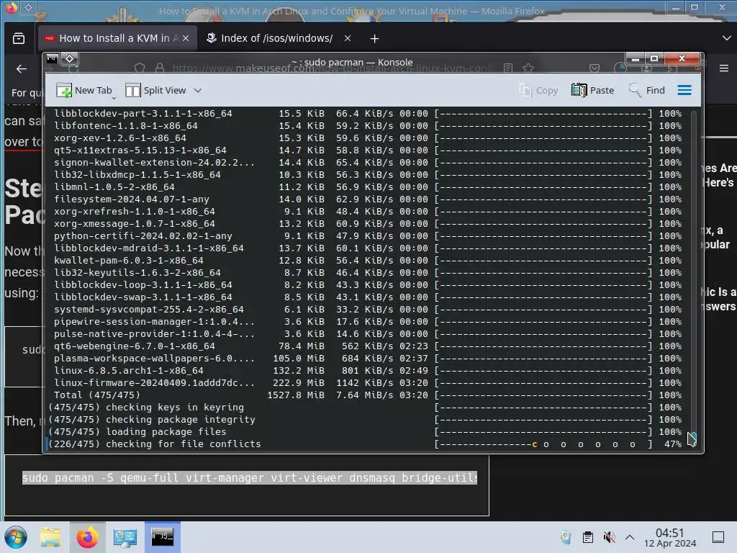
Task: Click 'python-certifi-2024.02.02-1-any' line
Action: pyautogui.click(x=368, y=236)
